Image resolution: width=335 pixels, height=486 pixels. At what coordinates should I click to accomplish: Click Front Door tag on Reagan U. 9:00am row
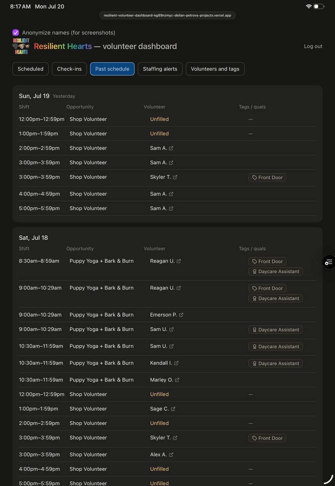(267, 288)
